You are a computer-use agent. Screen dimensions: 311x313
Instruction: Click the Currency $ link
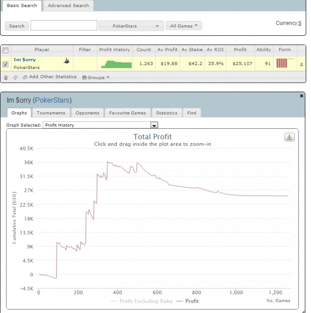pos(300,23)
